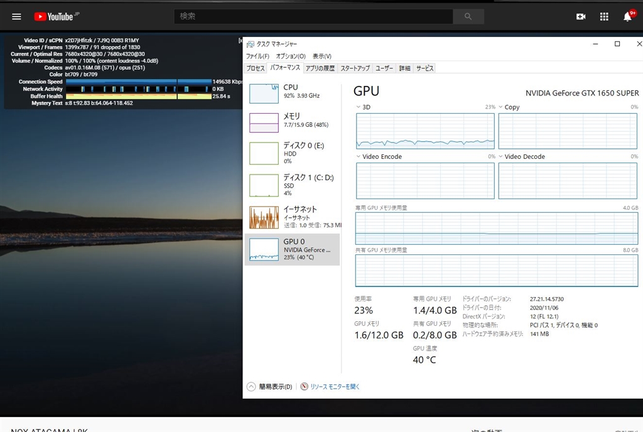Click the Current / Optimal Res 7680x4320 line
The image size is (643, 432).
pyautogui.click(x=77, y=54)
